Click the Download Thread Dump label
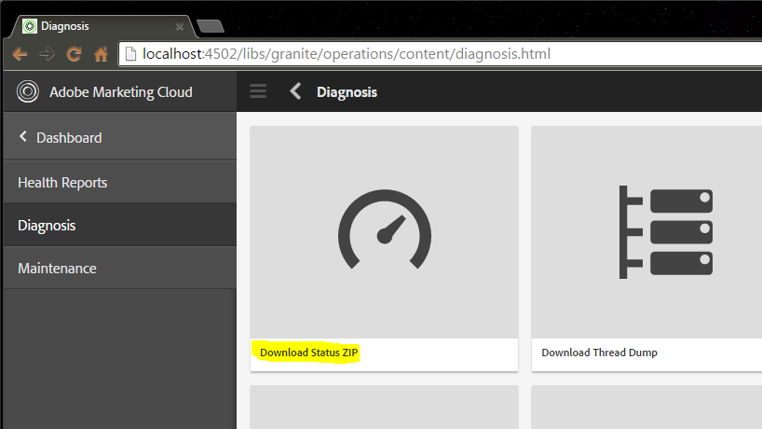Screen dimensions: 762x429 pos(599,353)
